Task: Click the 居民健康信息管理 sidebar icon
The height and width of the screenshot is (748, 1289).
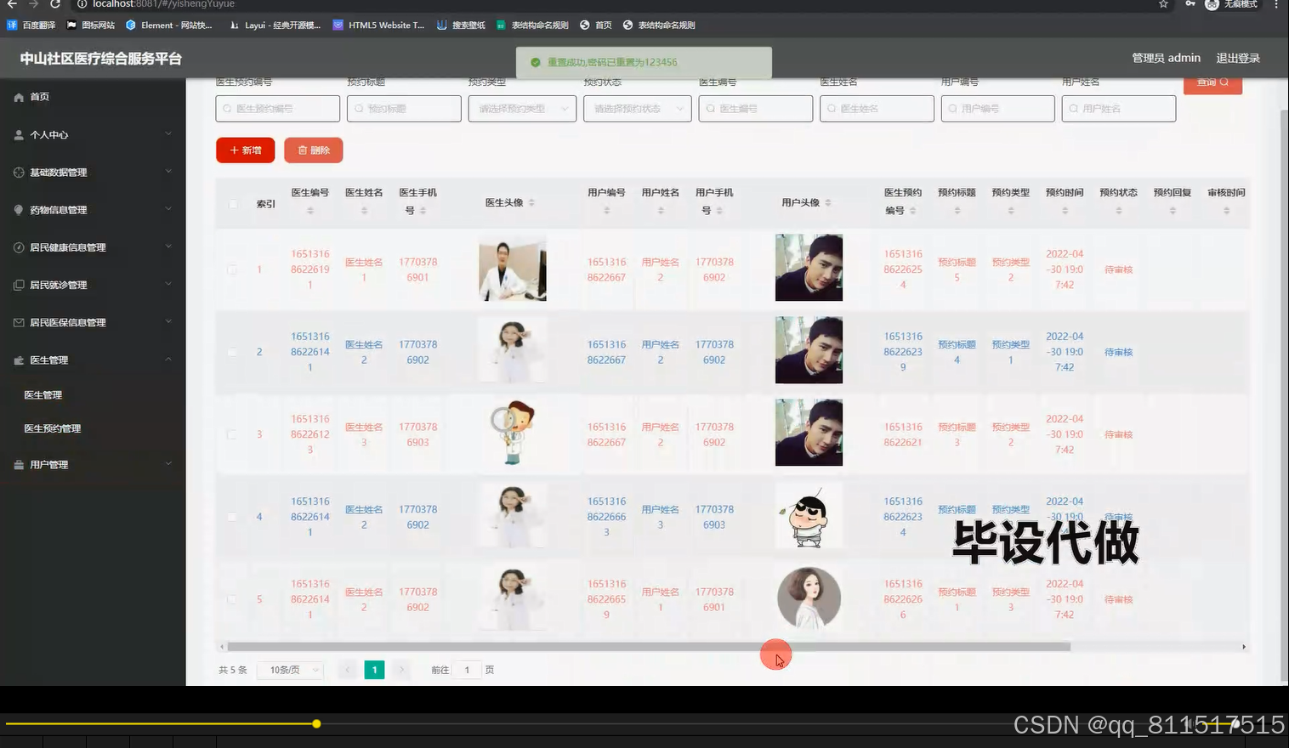Action: [19, 247]
